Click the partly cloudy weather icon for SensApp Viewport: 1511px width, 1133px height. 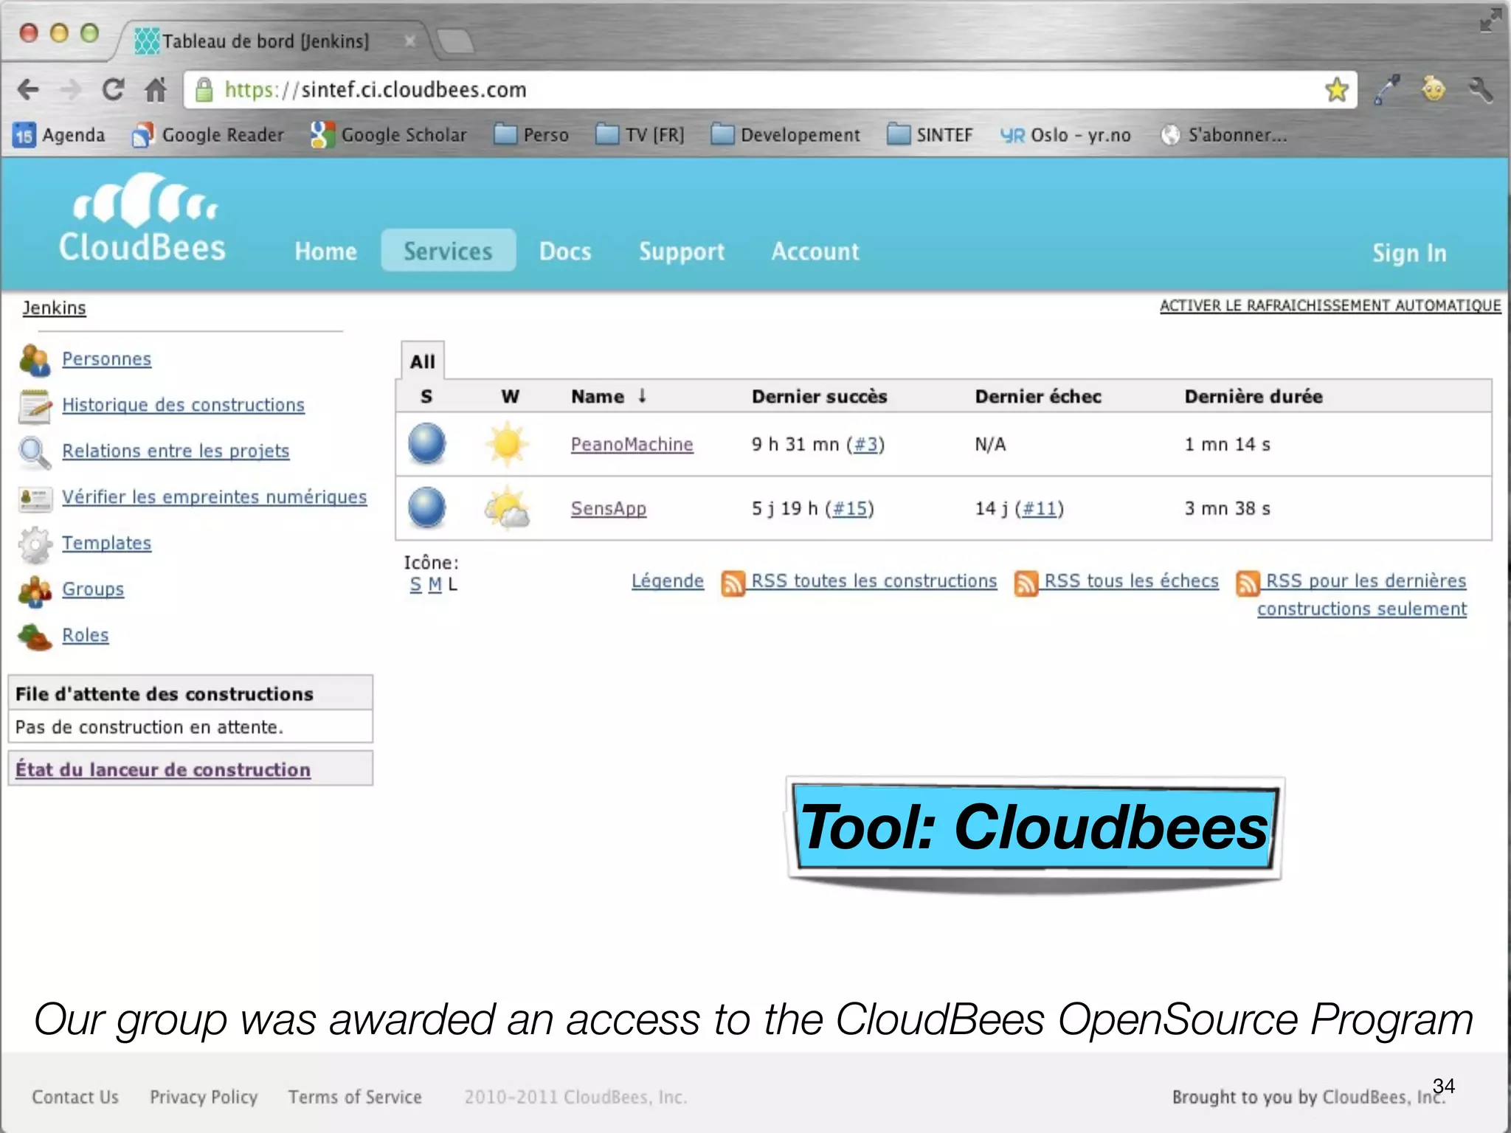click(507, 507)
